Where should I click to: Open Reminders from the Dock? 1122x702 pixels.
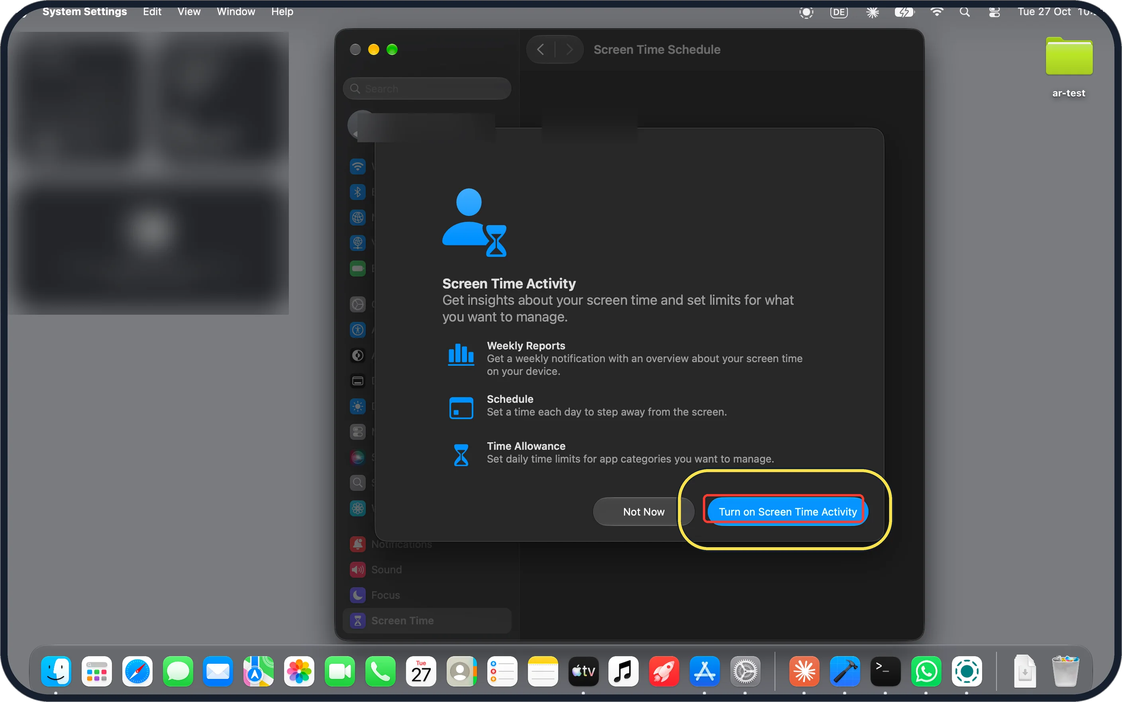(502, 671)
